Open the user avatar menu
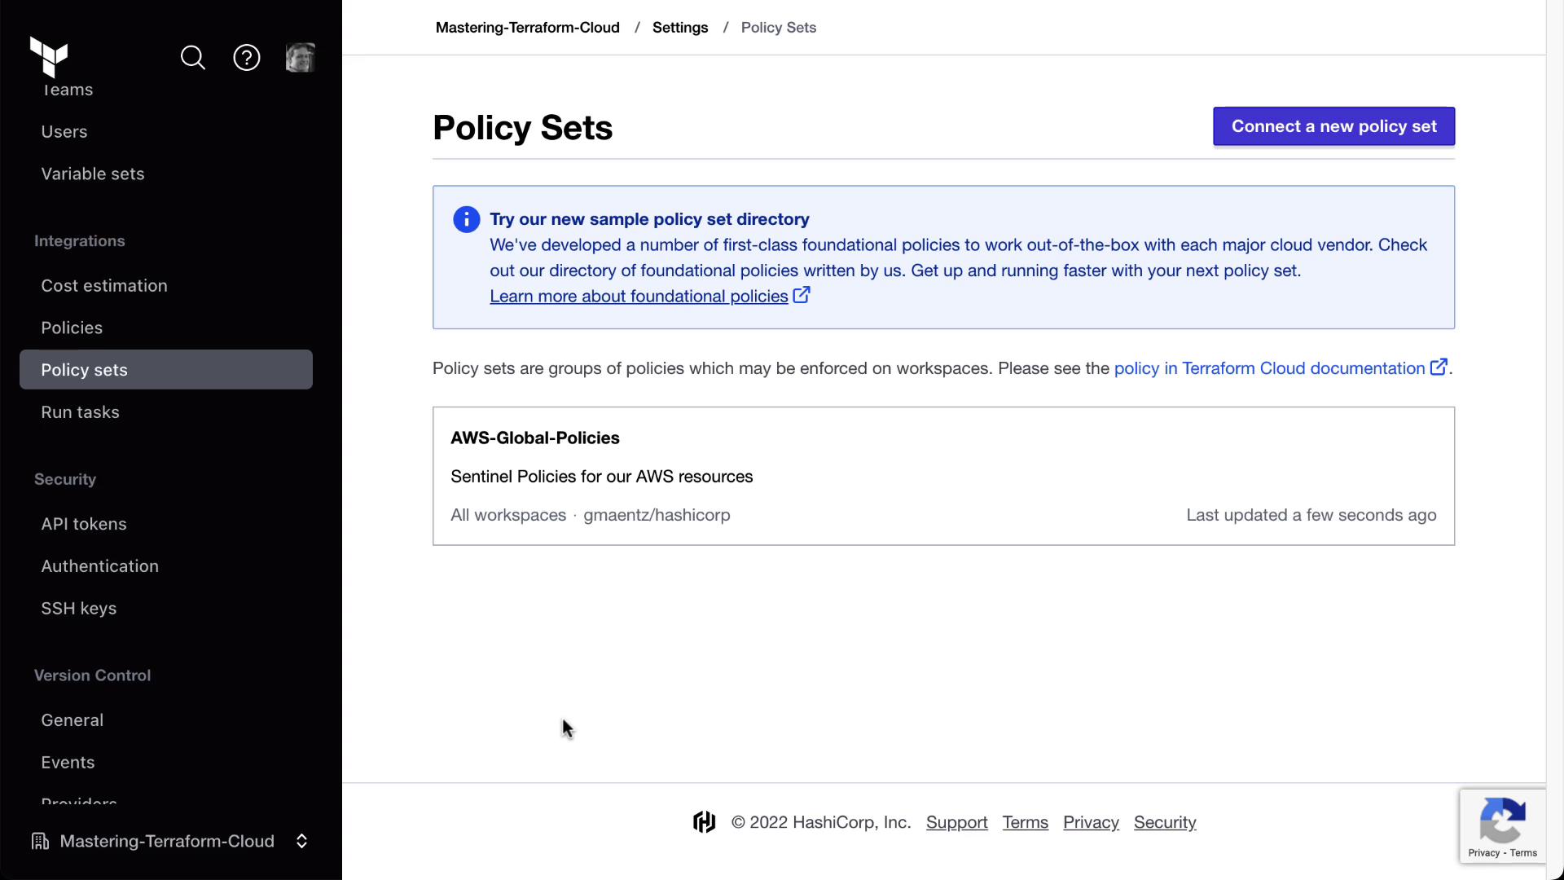 [300, 58]
